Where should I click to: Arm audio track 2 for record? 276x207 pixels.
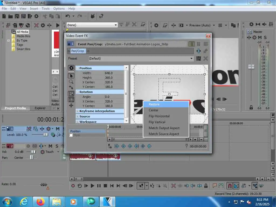click(x=28, y=146)
